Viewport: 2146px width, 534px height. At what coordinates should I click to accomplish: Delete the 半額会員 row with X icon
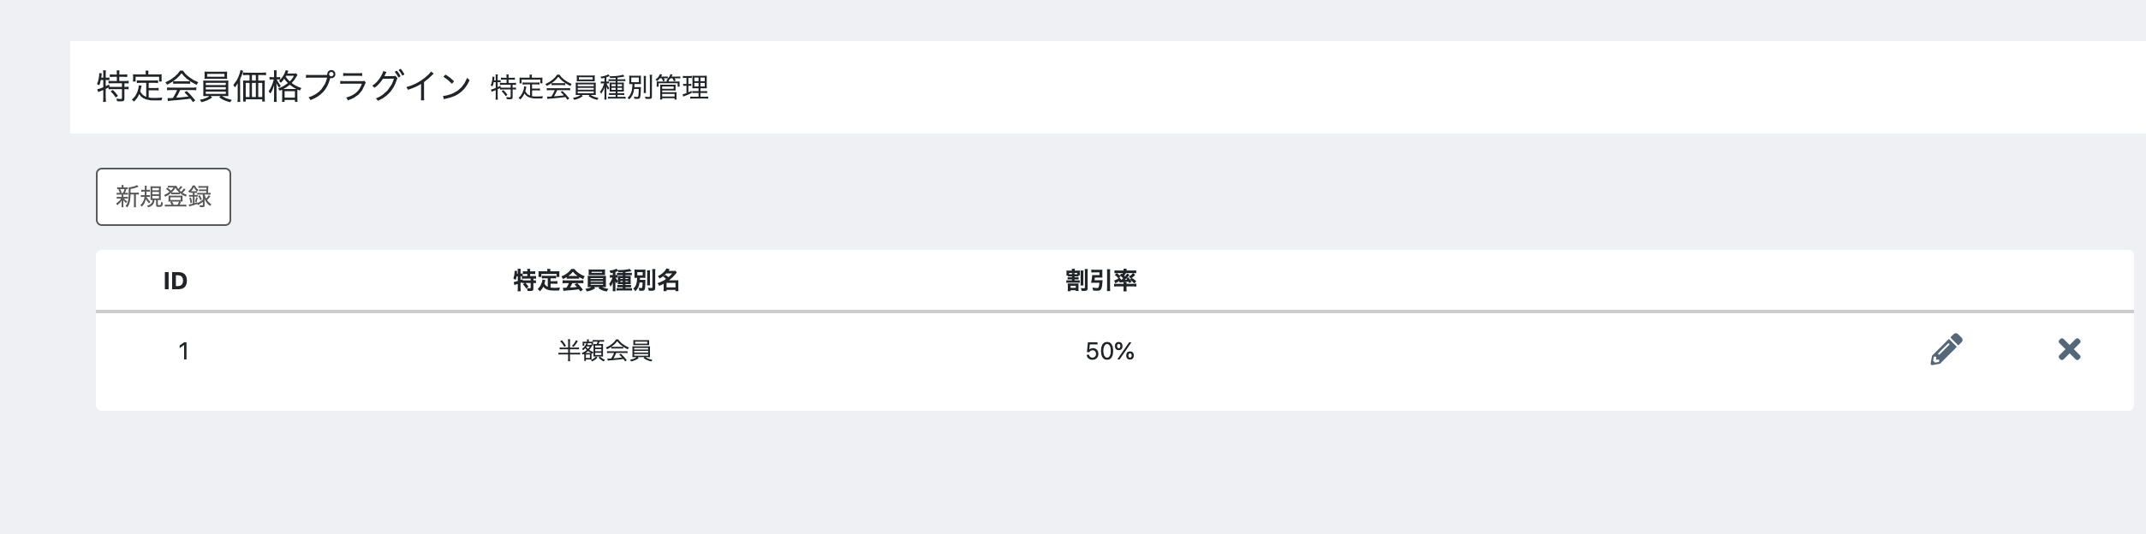click(x=2069, y=349)
